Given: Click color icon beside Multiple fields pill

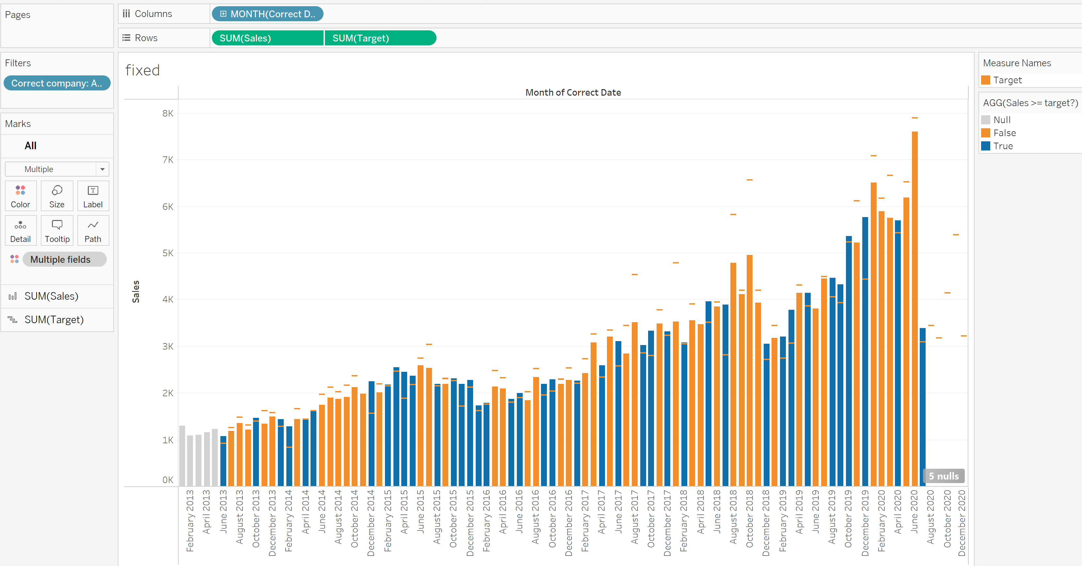Looking at the screenshot, I should click(14, 259).
